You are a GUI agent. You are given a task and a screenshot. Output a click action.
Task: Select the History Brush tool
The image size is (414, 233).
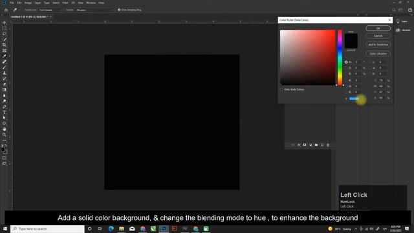pyautogui.click(x=5, y=78)
